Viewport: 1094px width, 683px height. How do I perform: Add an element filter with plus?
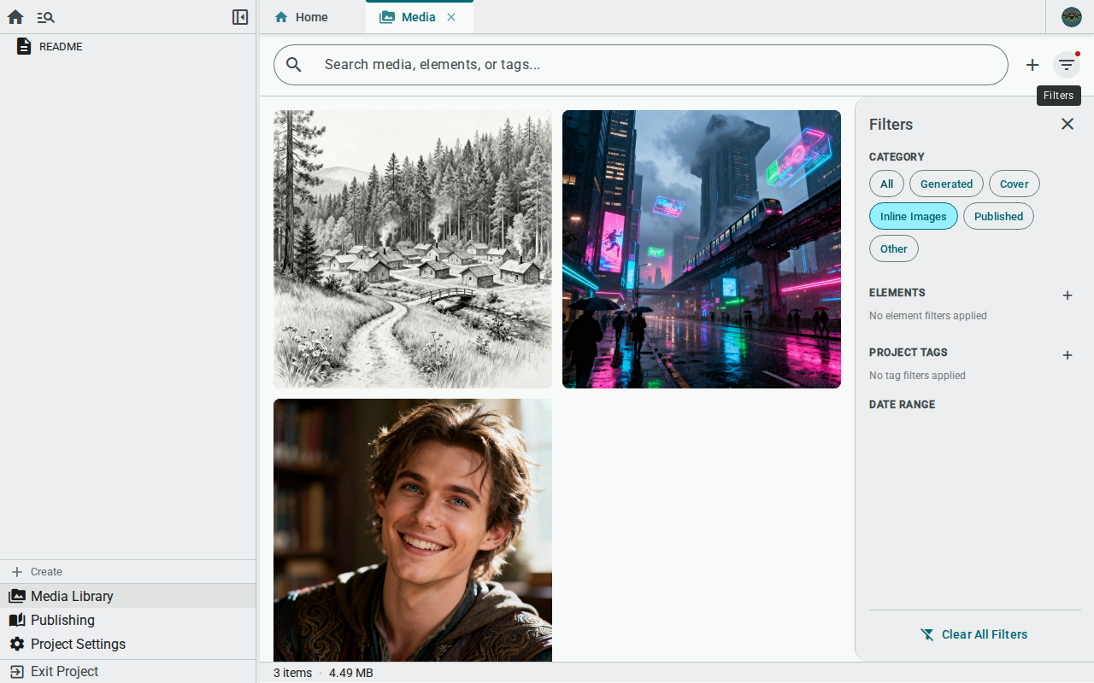pos(1068,295)
